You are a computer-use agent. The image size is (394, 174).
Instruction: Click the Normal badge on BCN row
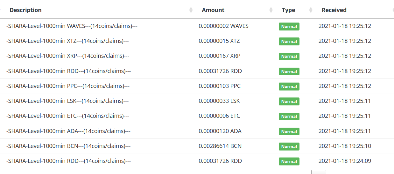click(x=289, y=146)
